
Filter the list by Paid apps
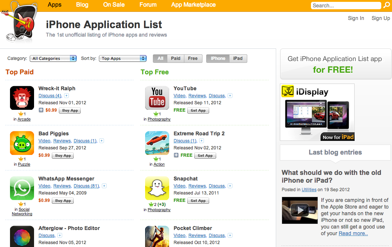tap(175, 58)
